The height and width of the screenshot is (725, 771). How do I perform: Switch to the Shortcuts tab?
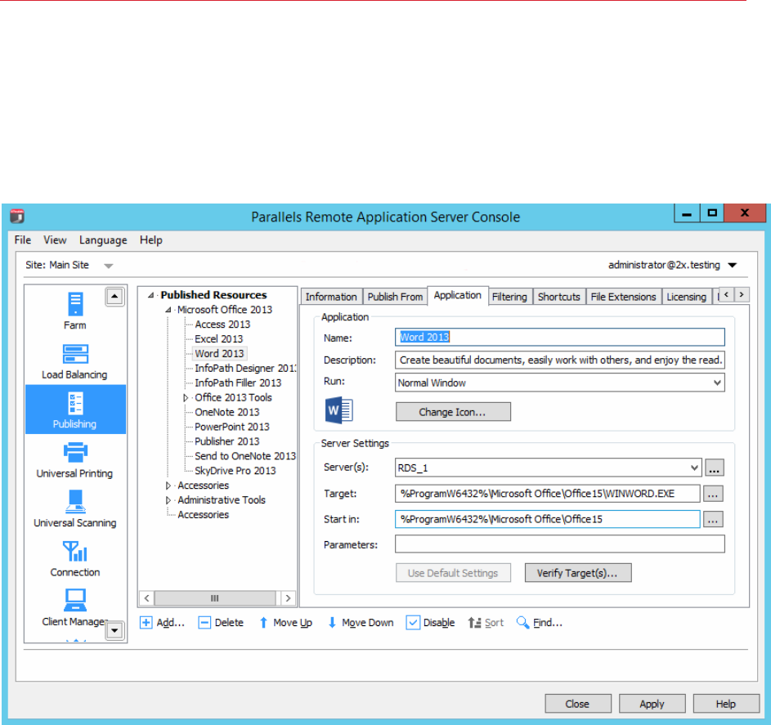click(x=559, y=297)
